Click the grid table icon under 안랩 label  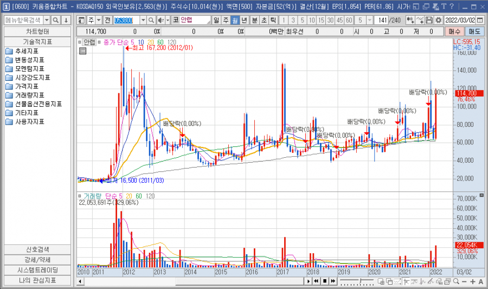82,51
